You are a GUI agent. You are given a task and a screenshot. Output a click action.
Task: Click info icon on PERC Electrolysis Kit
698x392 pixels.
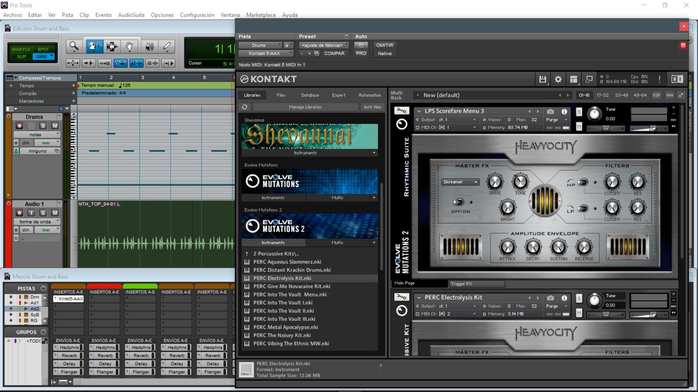pos(564,298)
